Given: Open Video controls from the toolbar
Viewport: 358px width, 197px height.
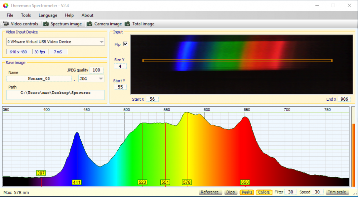Looking at the screenshot, I should [x=20, y=24].
